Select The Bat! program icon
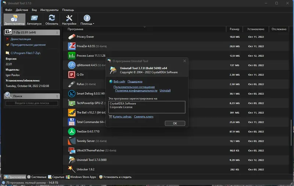 click(x=72, y=113)
